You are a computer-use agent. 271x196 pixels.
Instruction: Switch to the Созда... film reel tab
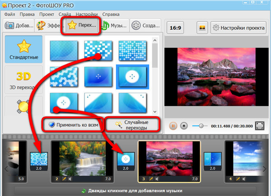click(145, 26)
